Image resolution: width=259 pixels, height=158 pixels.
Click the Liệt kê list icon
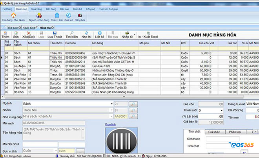100,34
